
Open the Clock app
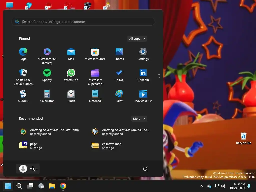71,96
